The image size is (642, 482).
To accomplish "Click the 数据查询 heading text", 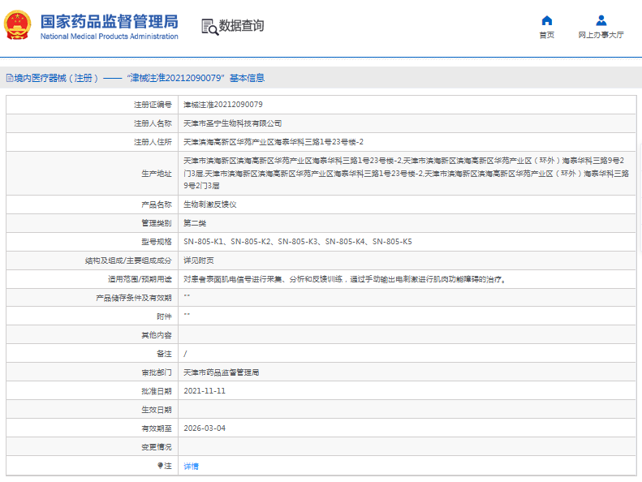I will (241, 27).
